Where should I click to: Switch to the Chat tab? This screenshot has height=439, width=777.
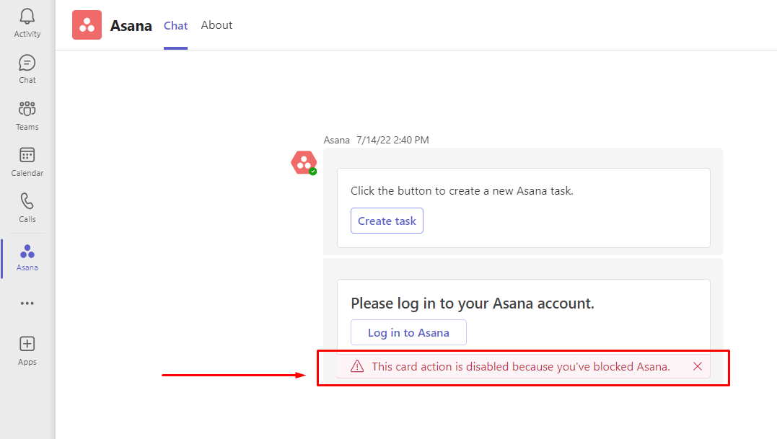(175, 25)
